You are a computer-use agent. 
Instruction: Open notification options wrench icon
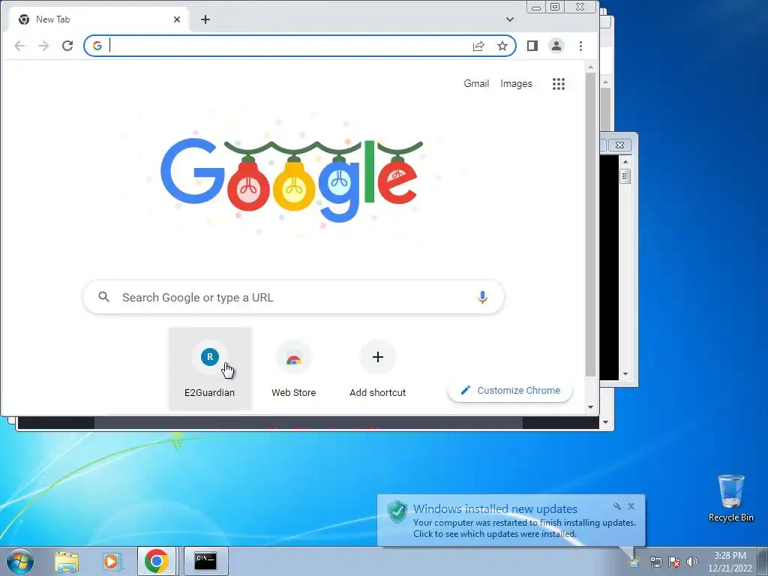617,506
